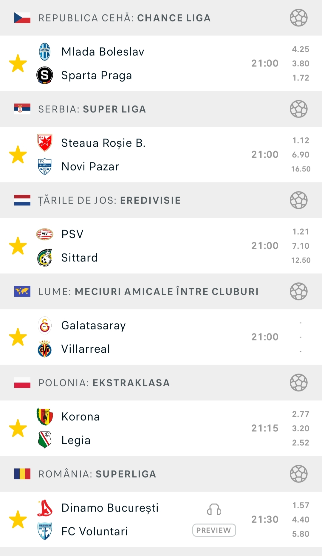This screenshot has width=322, height=556.
Task: Open the Sparta Praga team logo
Action: [45, 75]
